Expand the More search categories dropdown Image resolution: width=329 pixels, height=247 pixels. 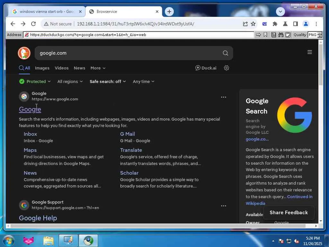(98, 68)
